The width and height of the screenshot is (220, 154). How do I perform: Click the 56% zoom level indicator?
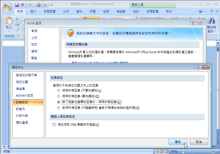(x=174, y=151)
